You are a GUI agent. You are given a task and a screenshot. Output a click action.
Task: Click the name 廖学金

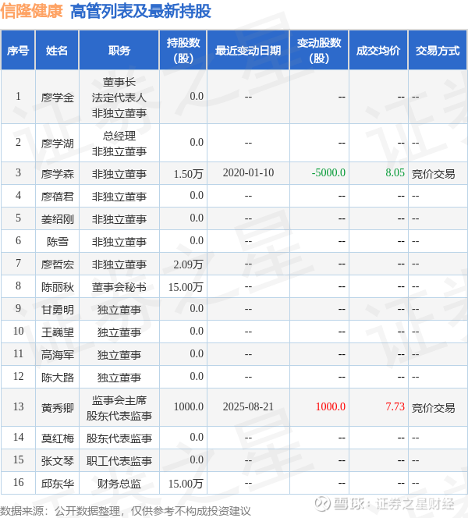57,98
